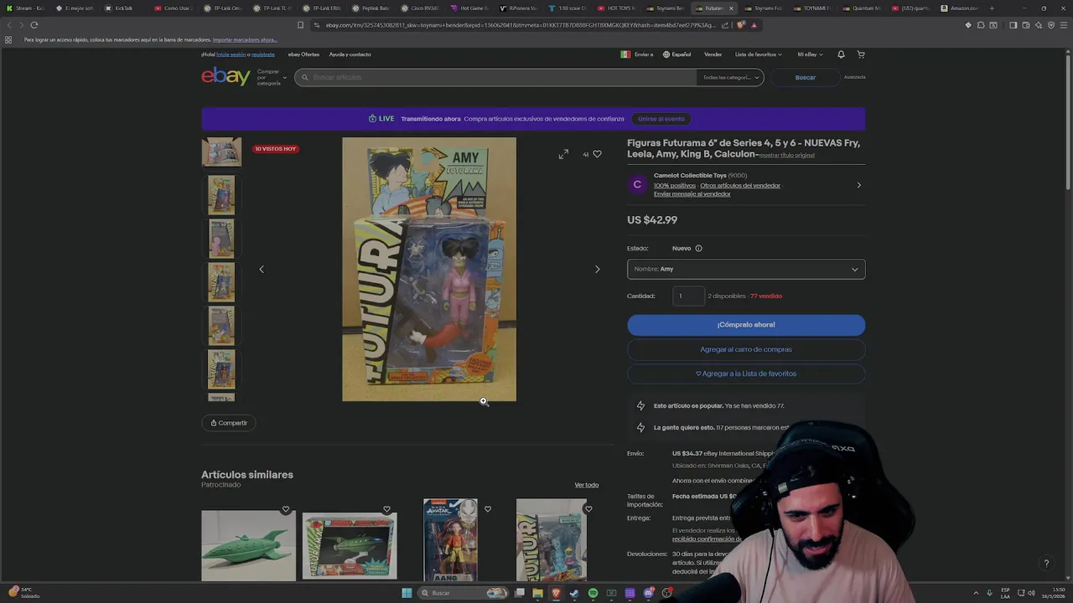The width and height of the screenshot is (1073, 603).
Task: Open the notifications bell icon
Action: click(x=841, y=54)
